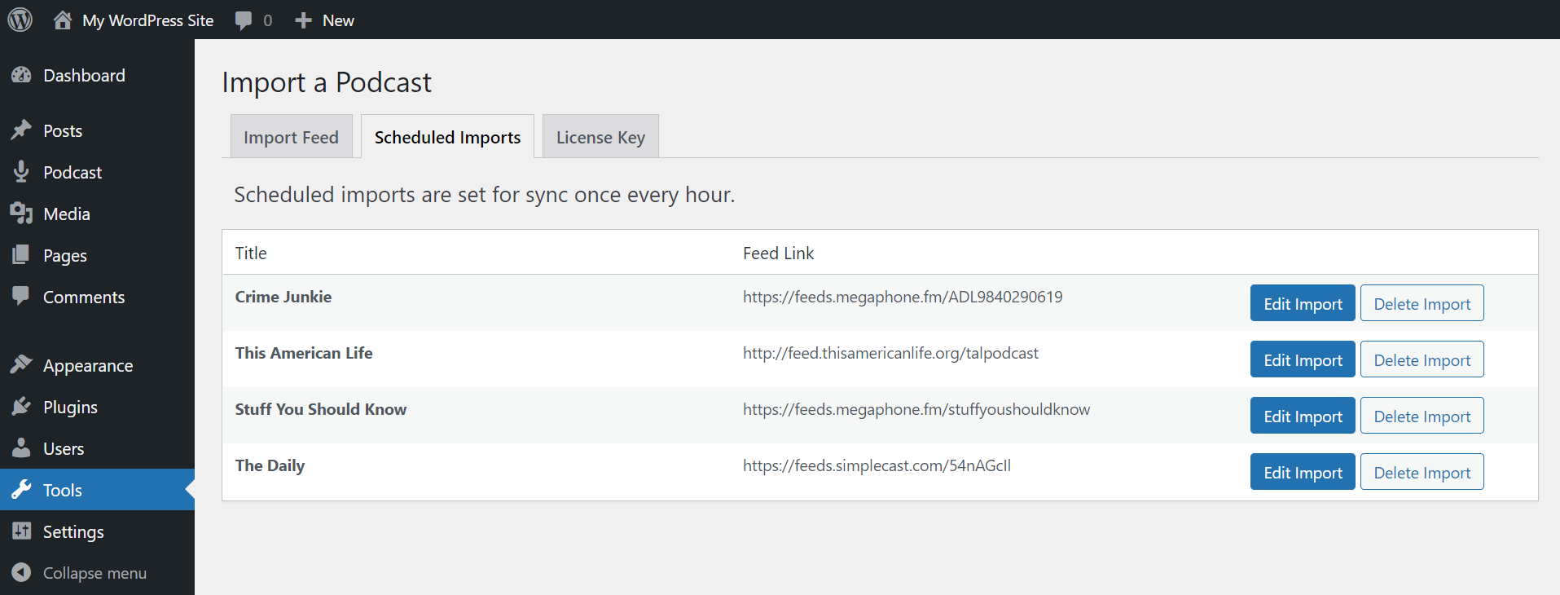Viewport: 1560px width, 595px height.
Task: Click the Media library icon
Action: click(x=21, y=214)
